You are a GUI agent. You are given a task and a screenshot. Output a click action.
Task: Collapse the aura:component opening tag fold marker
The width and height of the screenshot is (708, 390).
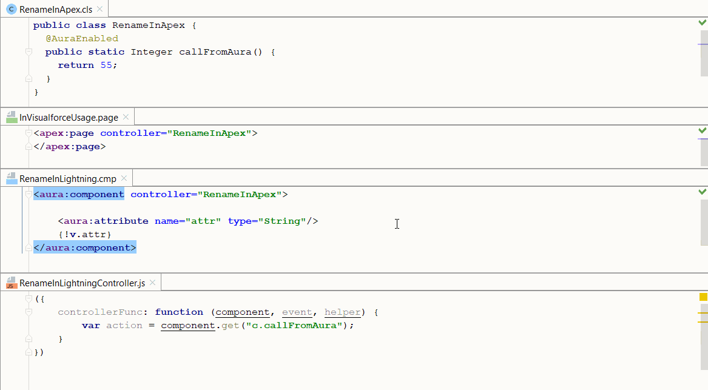(x=29, y=195)
